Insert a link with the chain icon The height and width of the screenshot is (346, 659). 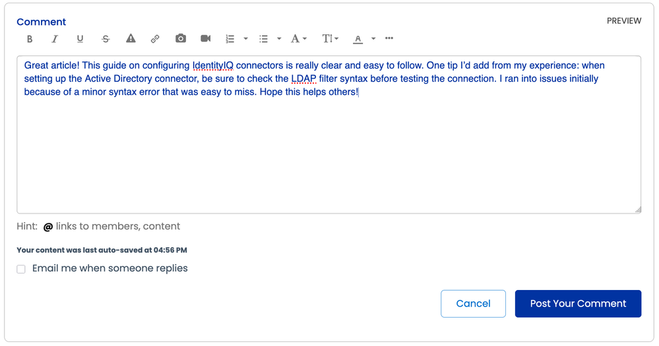pos(155,39)
